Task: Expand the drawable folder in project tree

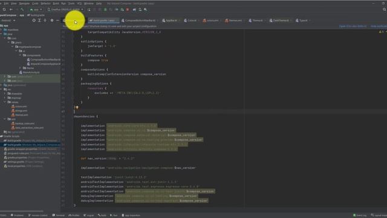Action: pos(5,94)
